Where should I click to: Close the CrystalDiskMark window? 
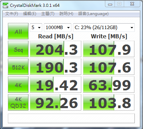(x=132, y=4)
